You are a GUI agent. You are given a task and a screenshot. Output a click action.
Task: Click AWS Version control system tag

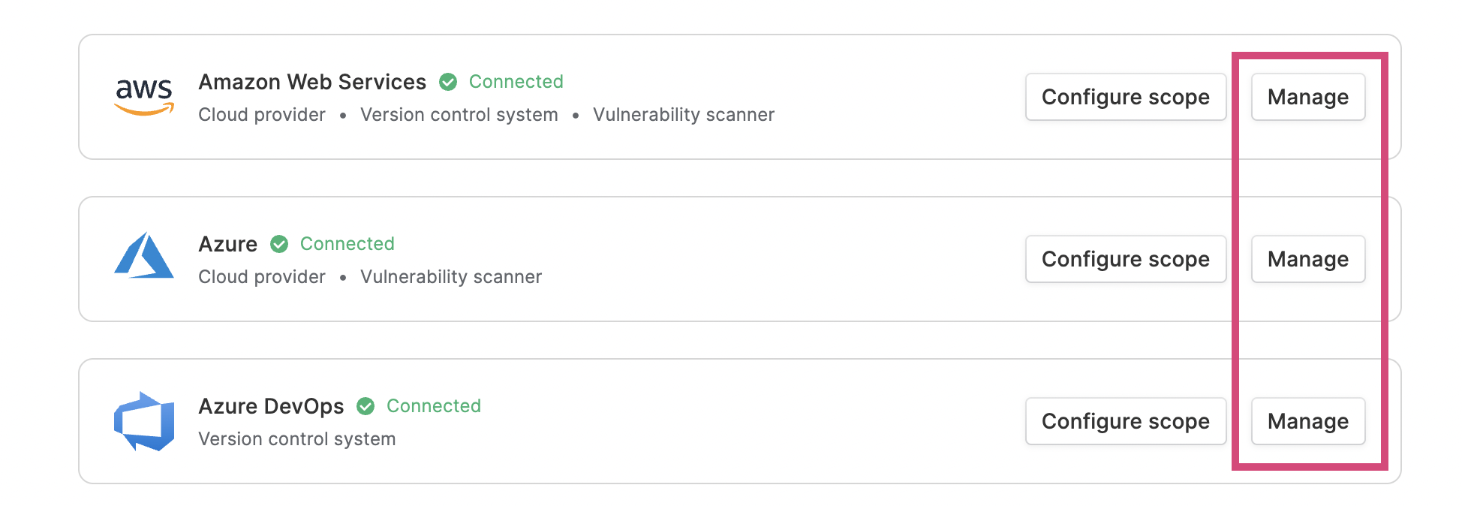point(459,115)
